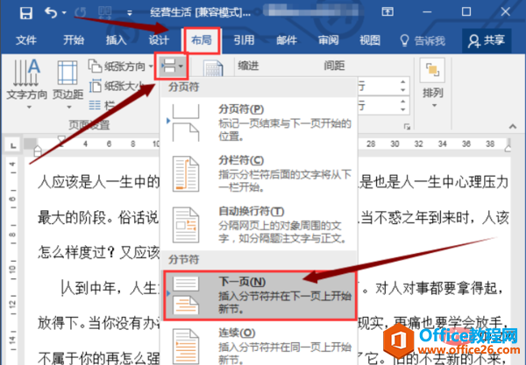Click the 告诉我 lightbulb search box

[423, 40]
